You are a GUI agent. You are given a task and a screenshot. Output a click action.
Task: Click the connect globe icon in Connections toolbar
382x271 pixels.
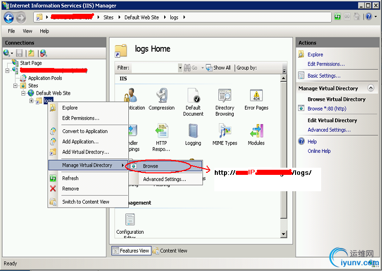pos(7,53)
